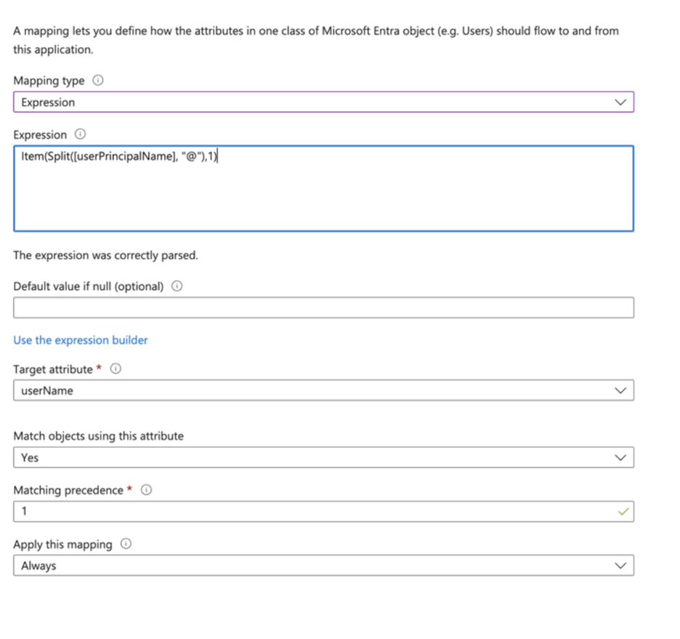
Task: Click the info icon beside Expression label
Action: [x=80, y=134]
